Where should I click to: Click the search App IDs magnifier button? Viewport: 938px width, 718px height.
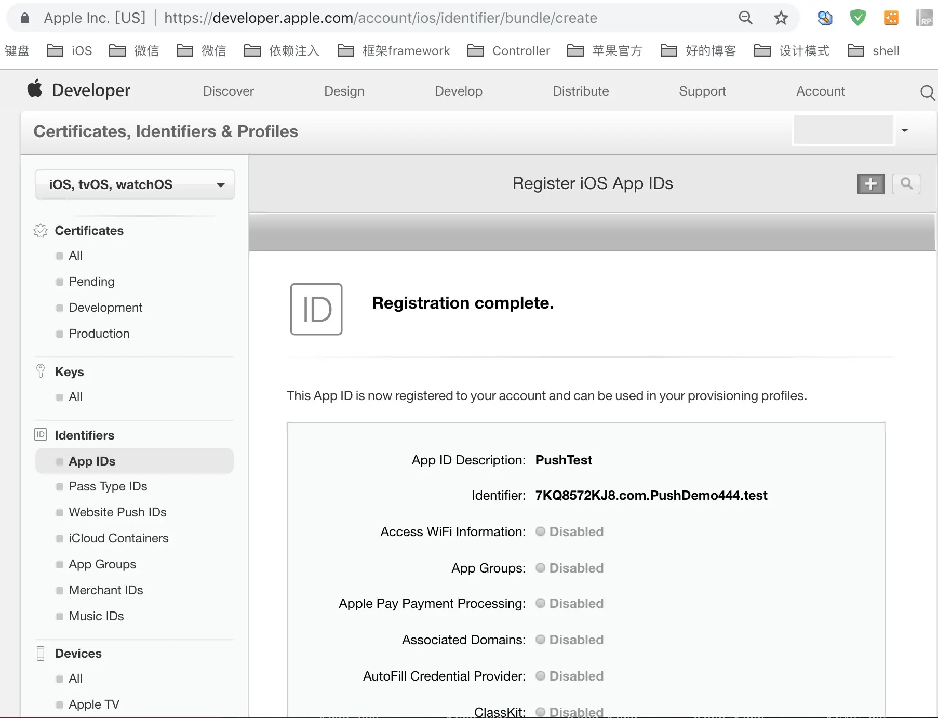[906, 184]
